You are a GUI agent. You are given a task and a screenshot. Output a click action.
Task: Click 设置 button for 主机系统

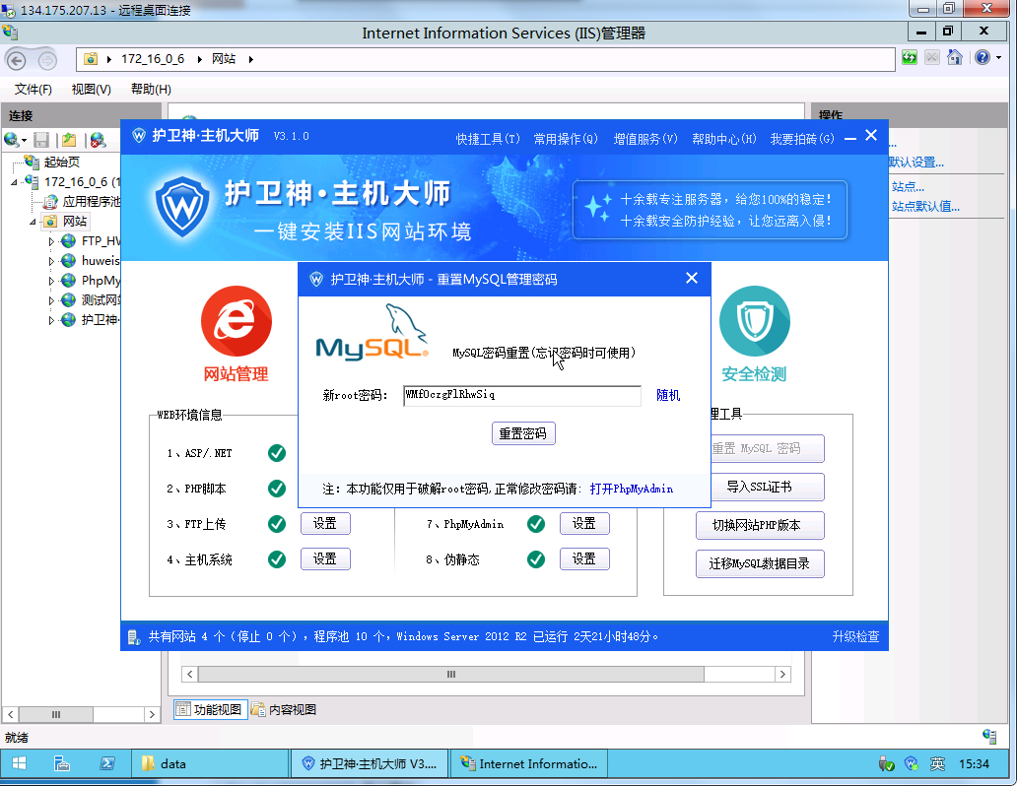tap(325, 559)
